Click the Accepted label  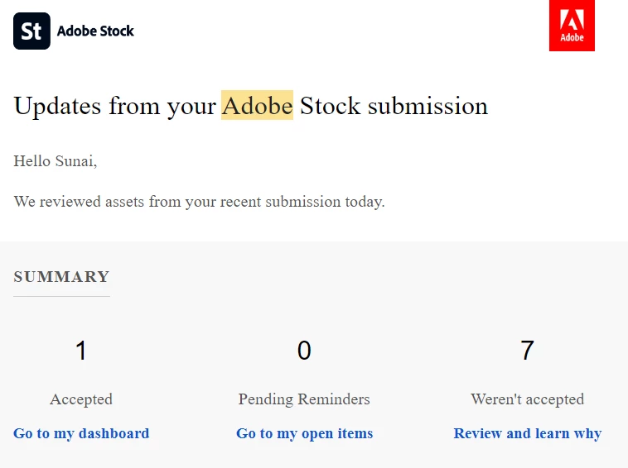point(81,399)
